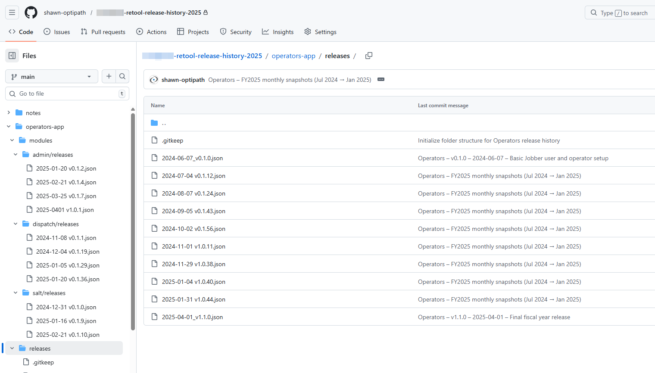Image resolution: width=655 pixels, height=373 pixels.
Task: Open the Actions tab
Action: 151,32
